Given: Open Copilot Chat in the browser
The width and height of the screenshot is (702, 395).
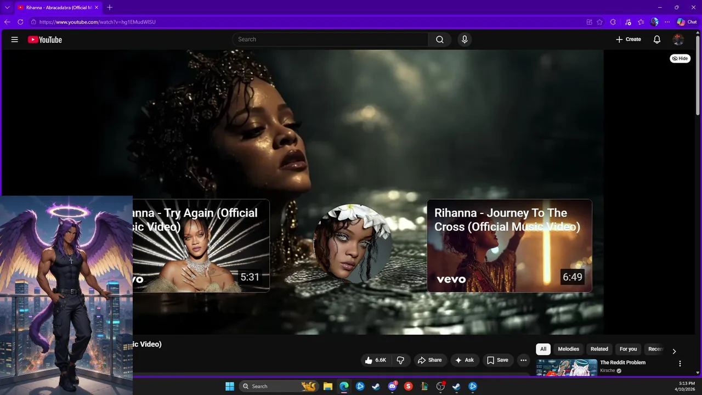Looking at the screenshot, I should [x=687, y=22].
